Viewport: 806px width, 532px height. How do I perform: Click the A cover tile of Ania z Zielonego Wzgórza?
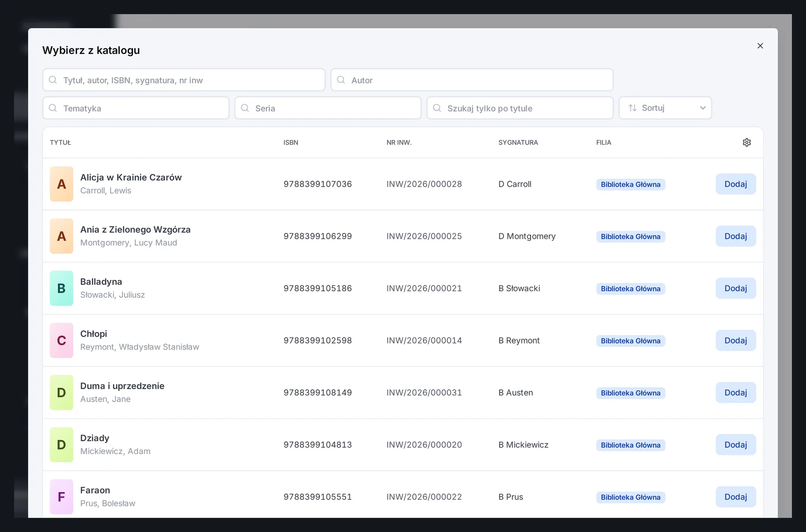[x=61, y=236]
